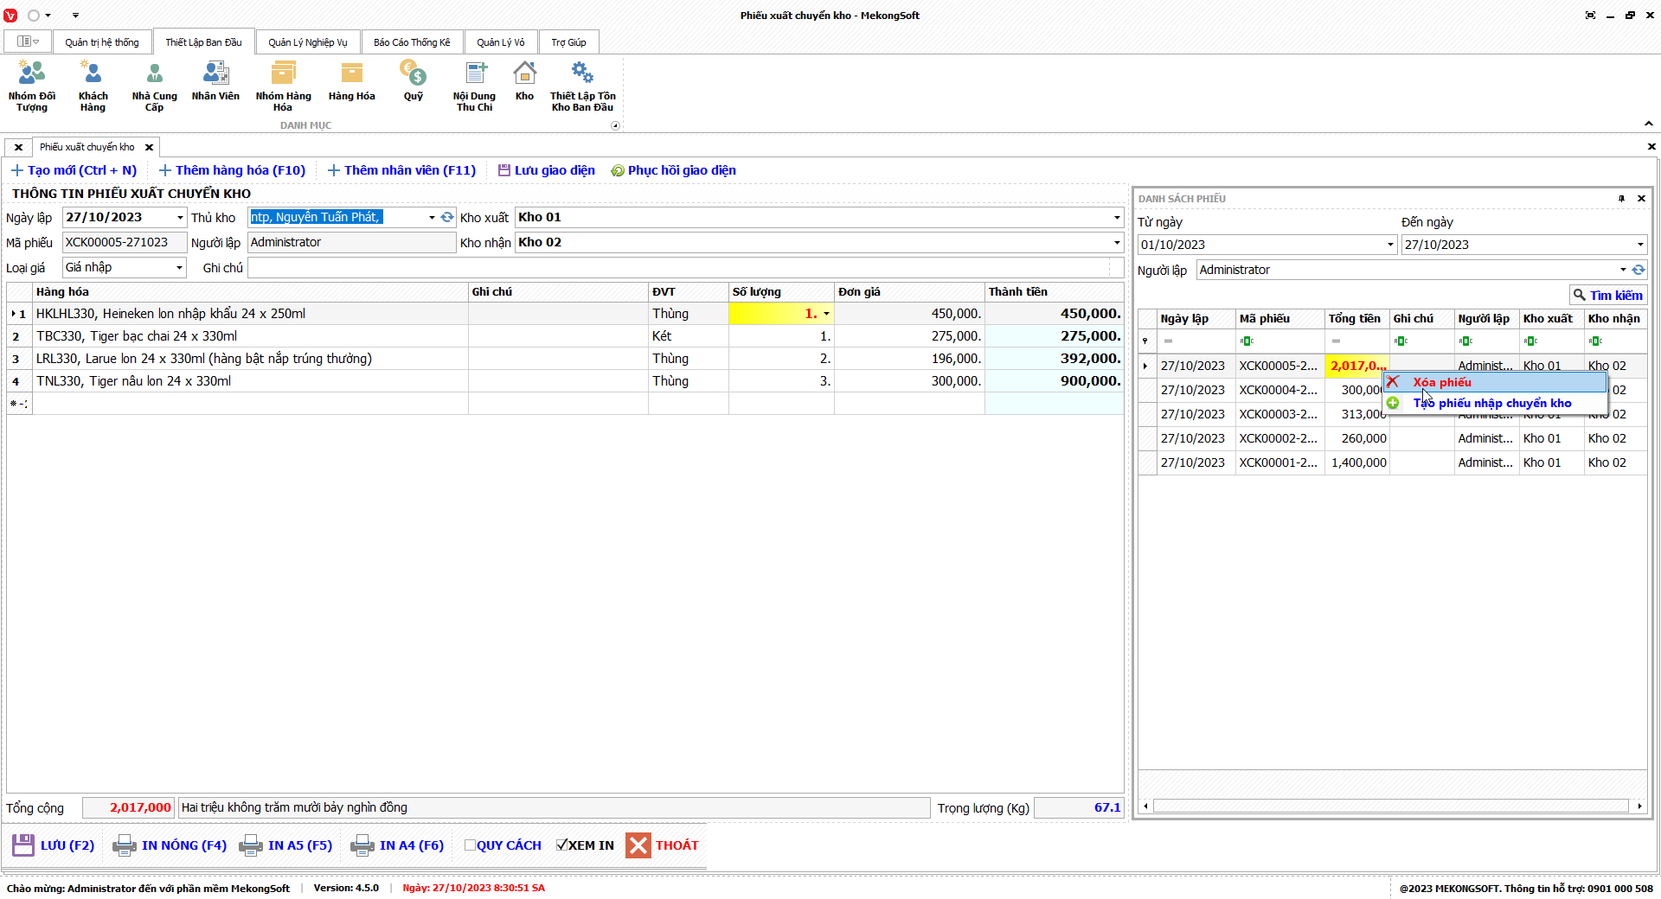
Task: Switch to Báo Cáo Thống Kê tab
Action: [x=412, y=42]
